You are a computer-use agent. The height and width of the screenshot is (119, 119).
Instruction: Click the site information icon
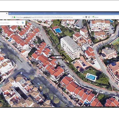pyautogui.click(x=12, y=17)
